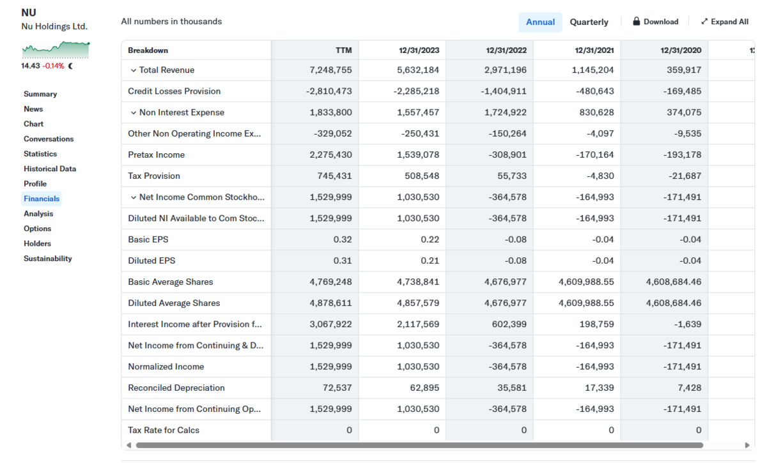Select Diluted Average Shares label
The height and width of the screenshot is (463, 767).
[x=174, y=303]
